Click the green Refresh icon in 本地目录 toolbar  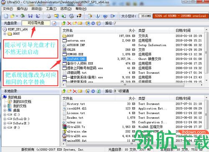tap(99, 91)
